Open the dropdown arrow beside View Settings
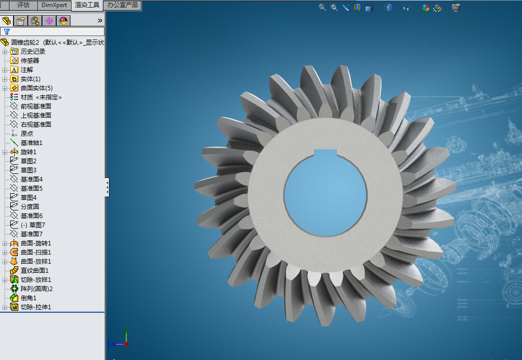This screenshot has height=360, width=522. pos(465,8)
